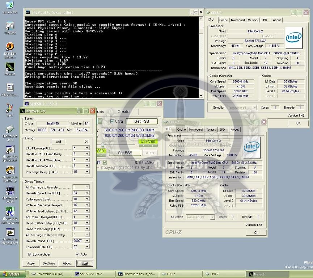Open Write to Read Delayed (tWTR) dropdown
Viewport: 313px width, 278px height.
(87, 211)
